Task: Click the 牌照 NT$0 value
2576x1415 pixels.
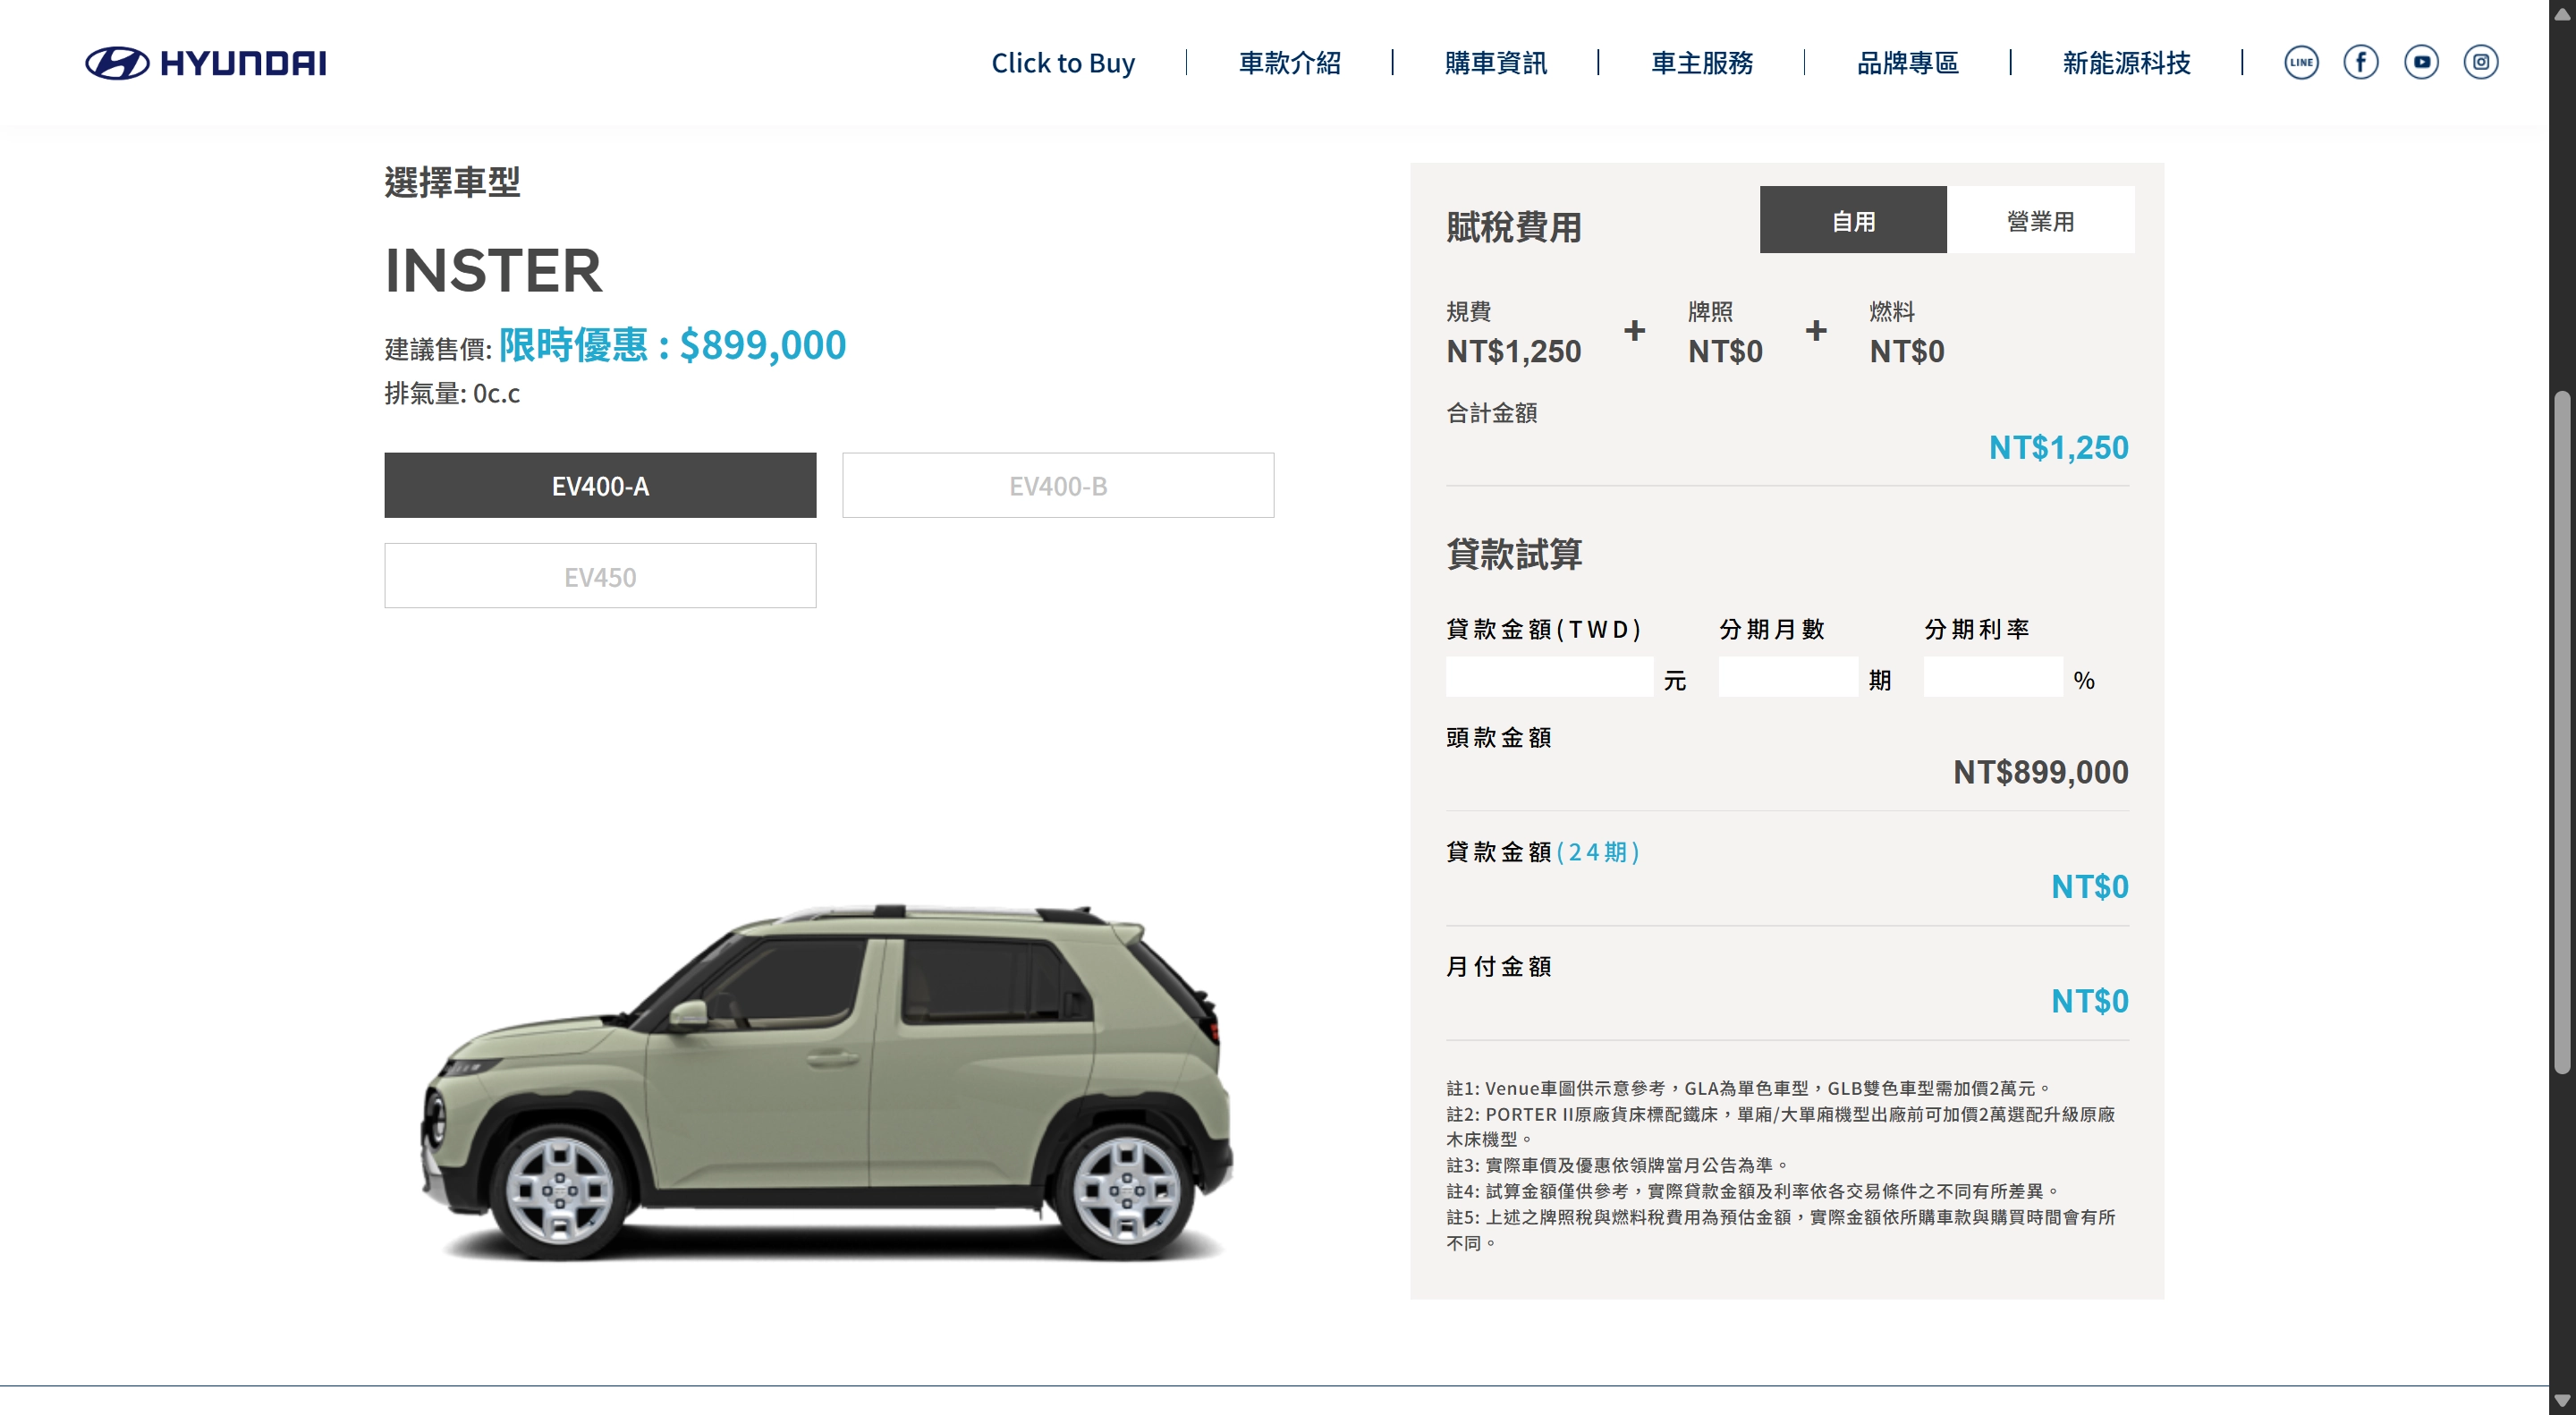Action: coord(1725,351)
